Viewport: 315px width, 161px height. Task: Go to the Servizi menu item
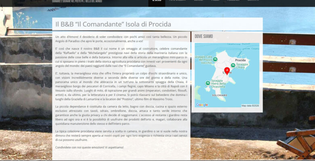coord(198,1)
